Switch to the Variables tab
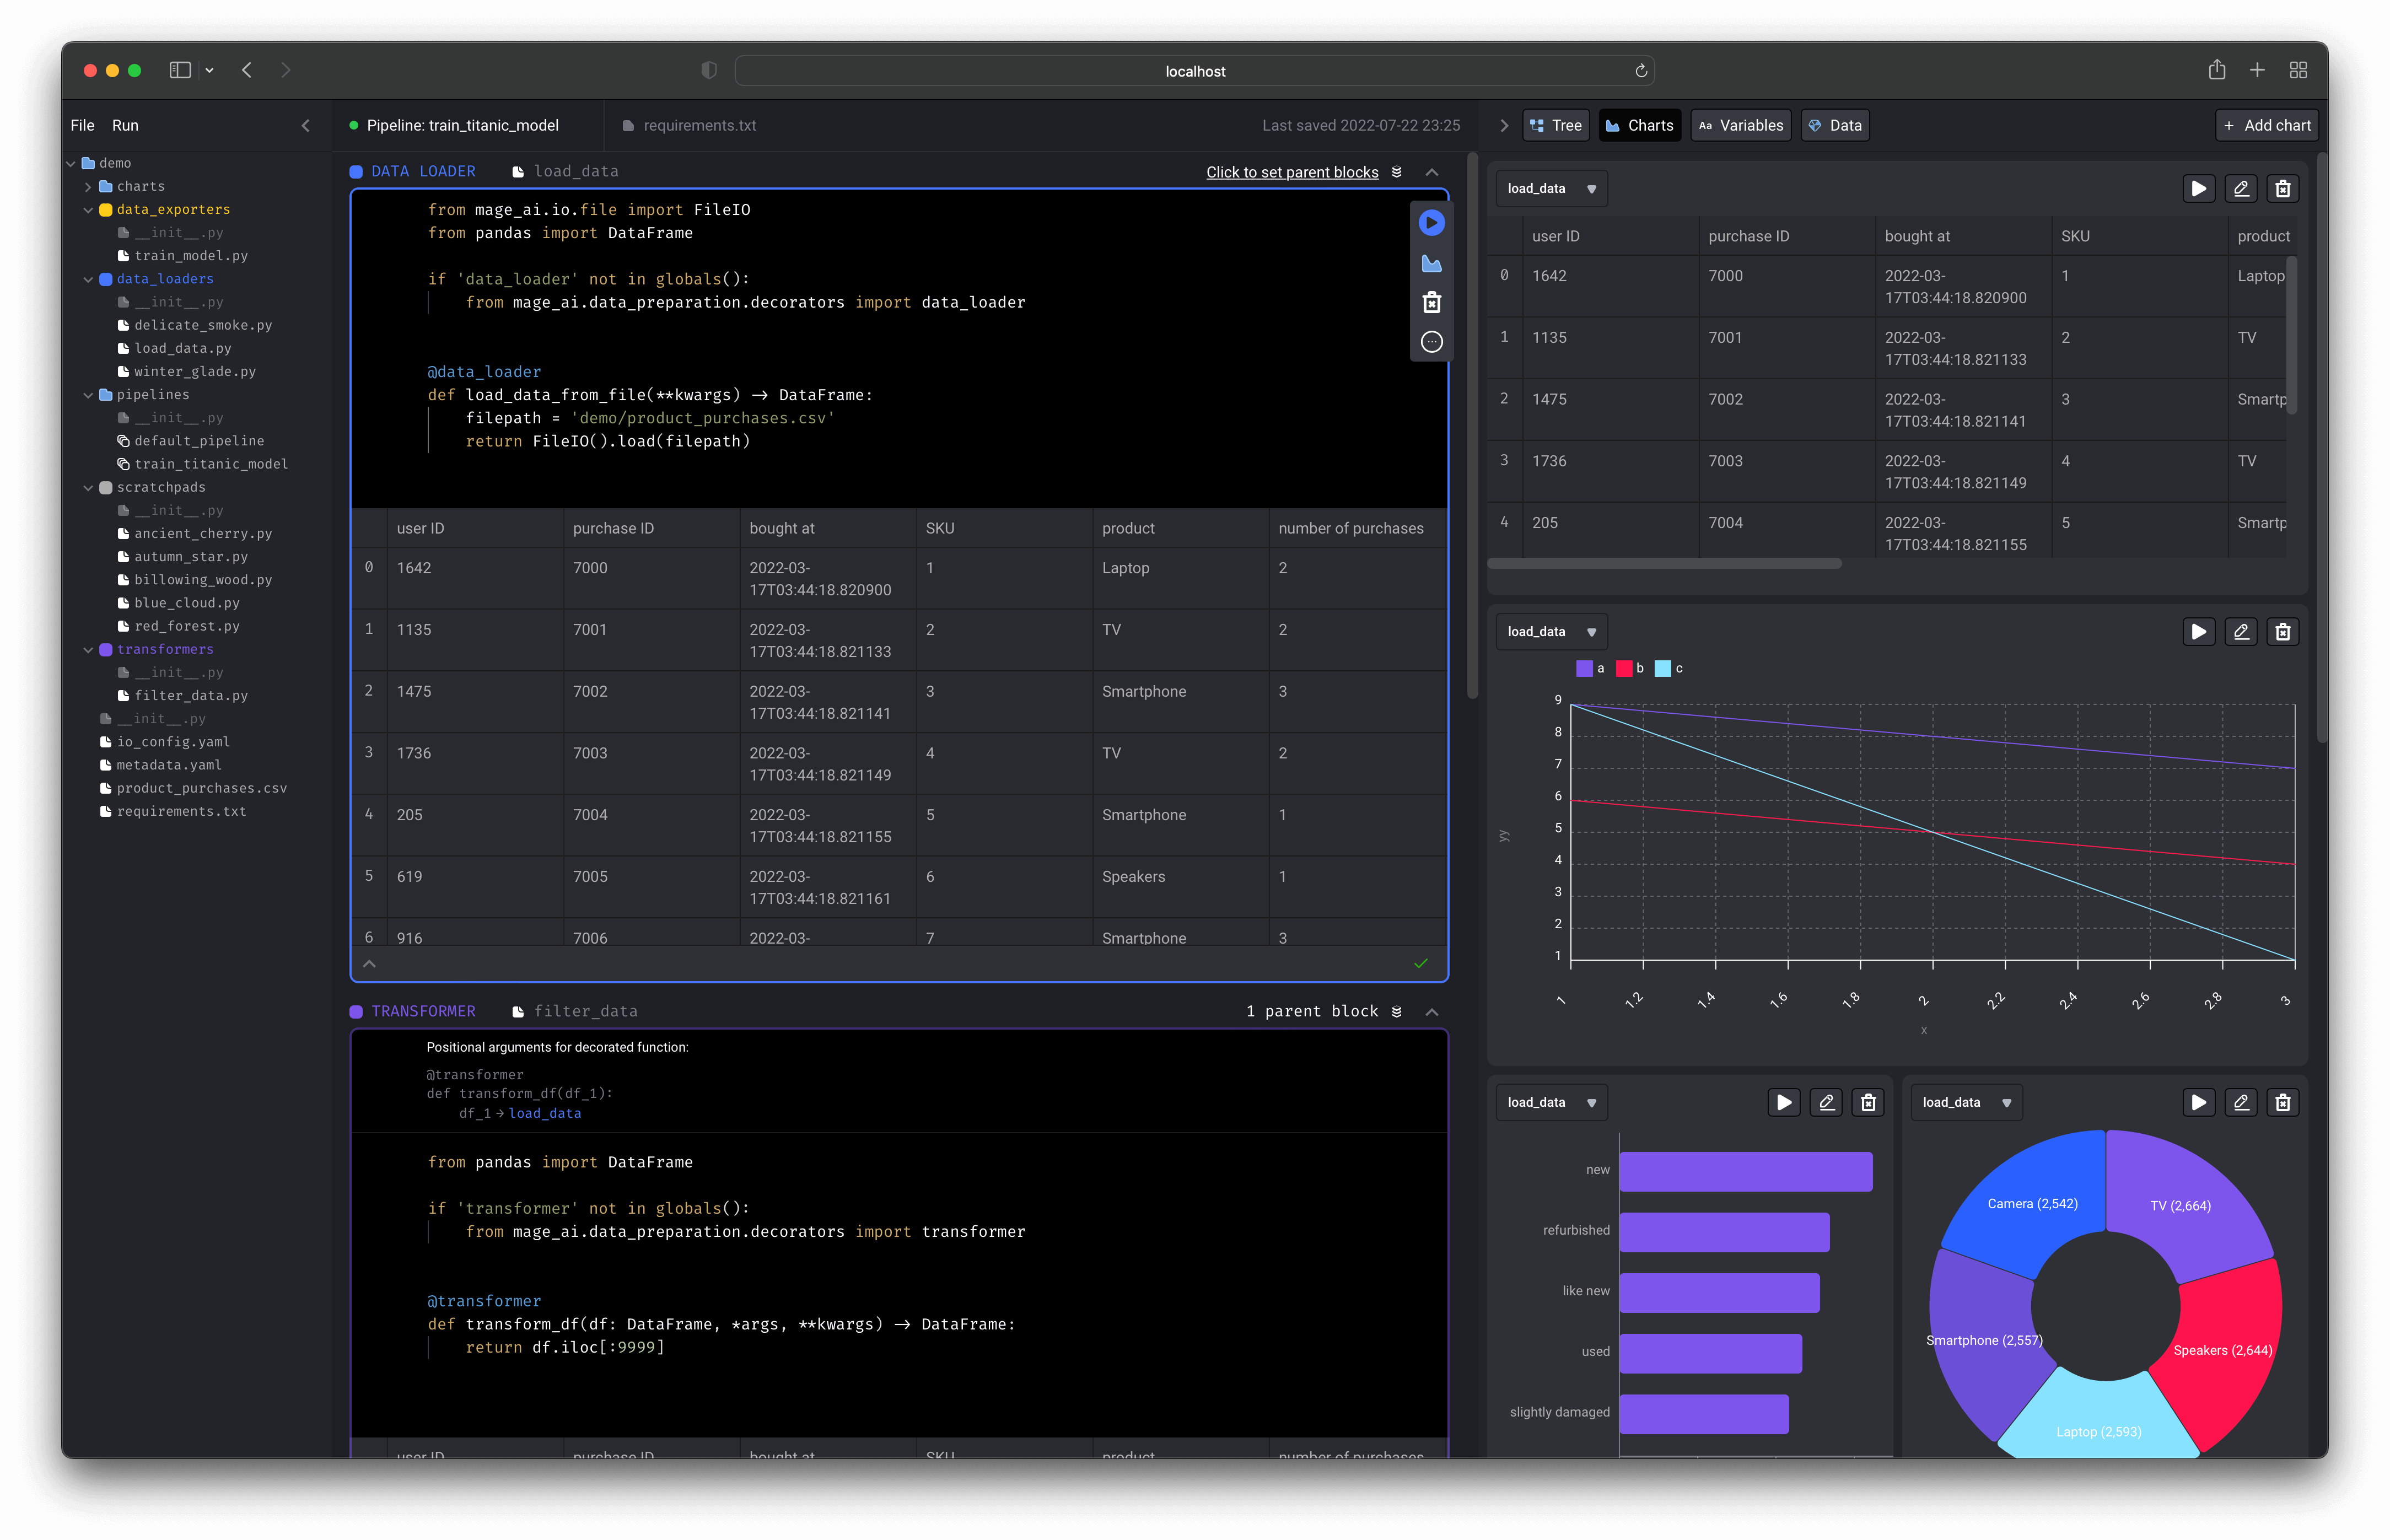Image resolution: width=2390 pixels, height=1540 pixels. 1740,125
